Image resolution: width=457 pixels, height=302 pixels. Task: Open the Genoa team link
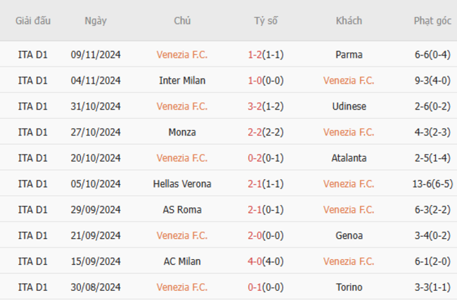[349, 235]
